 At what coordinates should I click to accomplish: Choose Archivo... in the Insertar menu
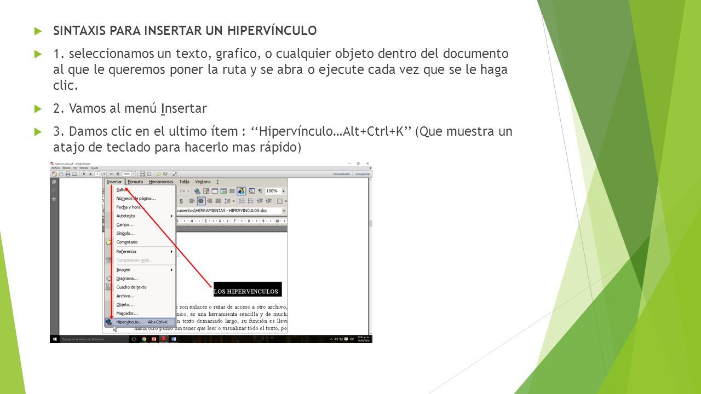140,296
